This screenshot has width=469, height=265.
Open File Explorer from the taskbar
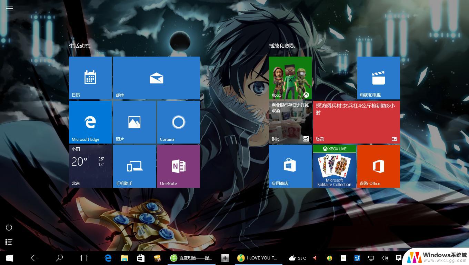coord(124,258)
